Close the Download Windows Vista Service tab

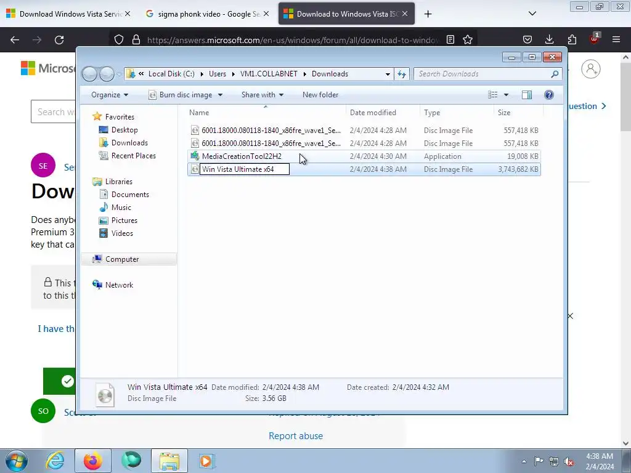[x=128, y=14]
